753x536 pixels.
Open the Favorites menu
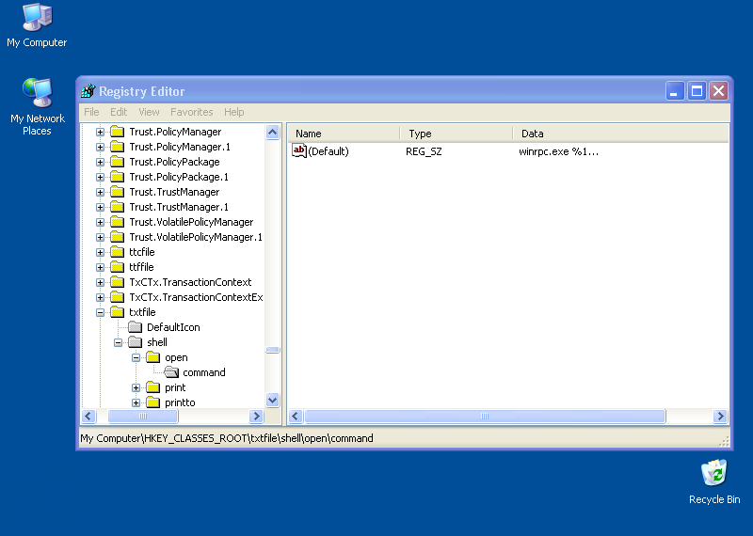click(192, 112)
